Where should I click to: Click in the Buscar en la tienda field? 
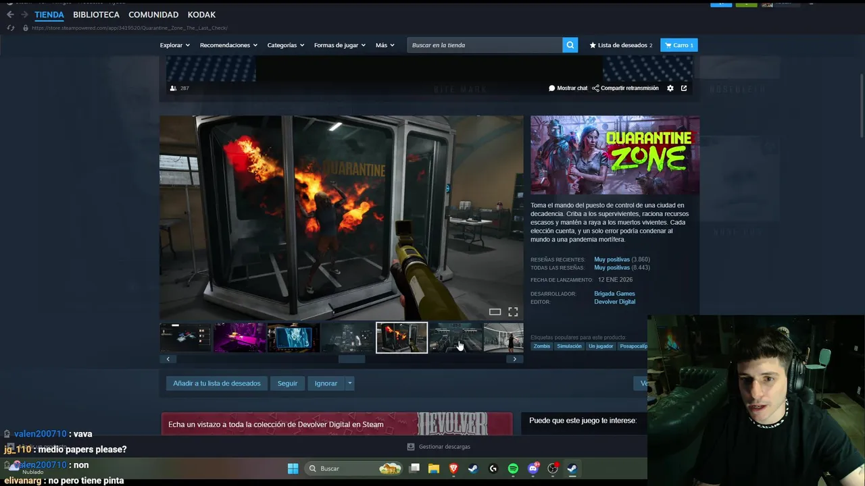point(485,45)
